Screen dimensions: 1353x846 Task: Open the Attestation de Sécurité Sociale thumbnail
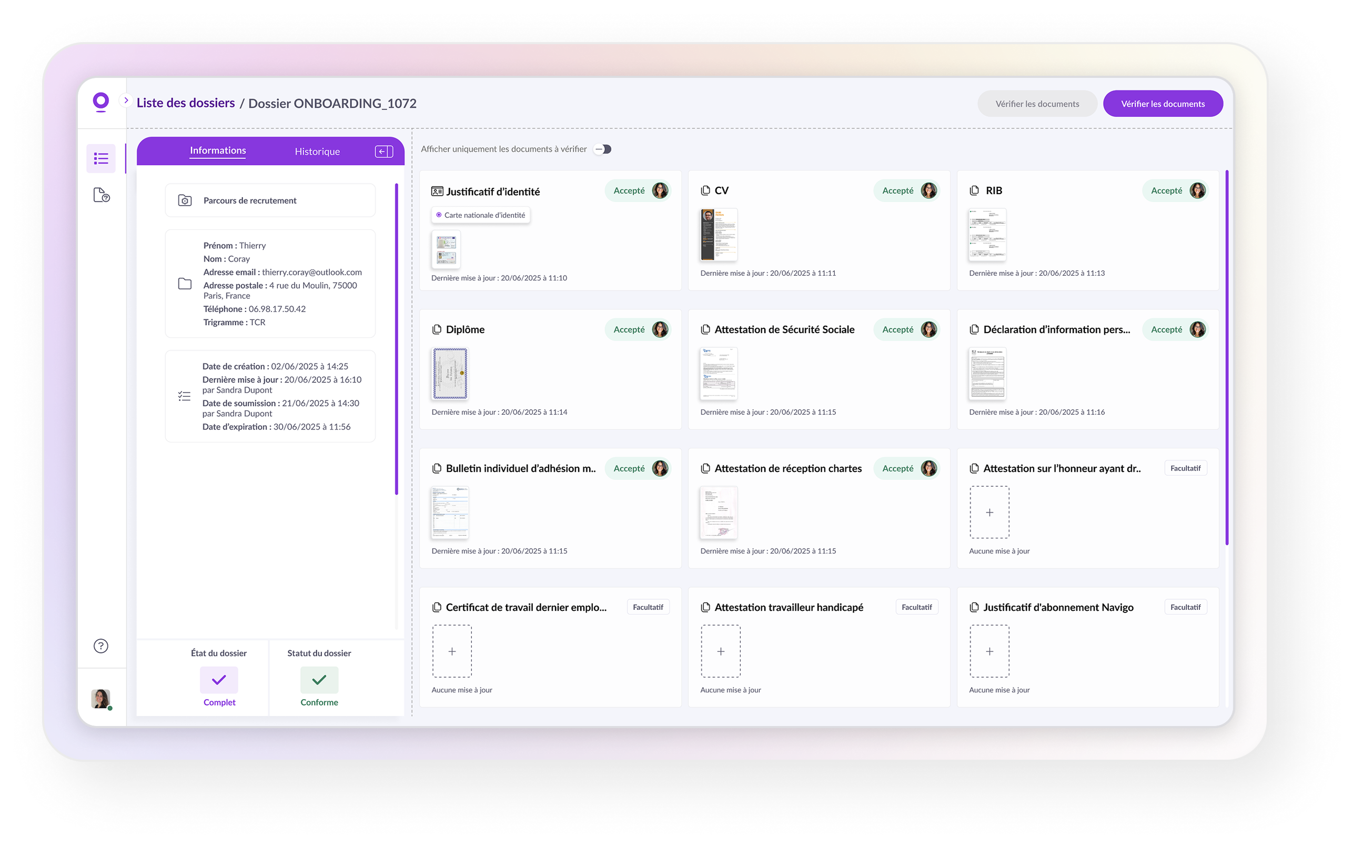718,373
